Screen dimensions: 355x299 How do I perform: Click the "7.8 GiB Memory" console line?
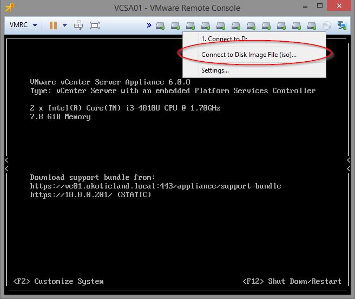(60, 117)
